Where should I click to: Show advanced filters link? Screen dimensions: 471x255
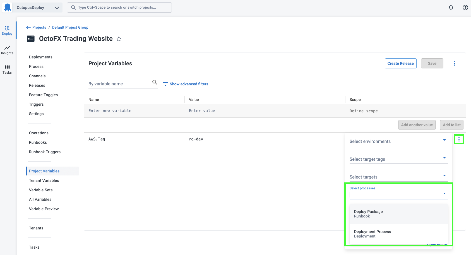click(186, 84)
